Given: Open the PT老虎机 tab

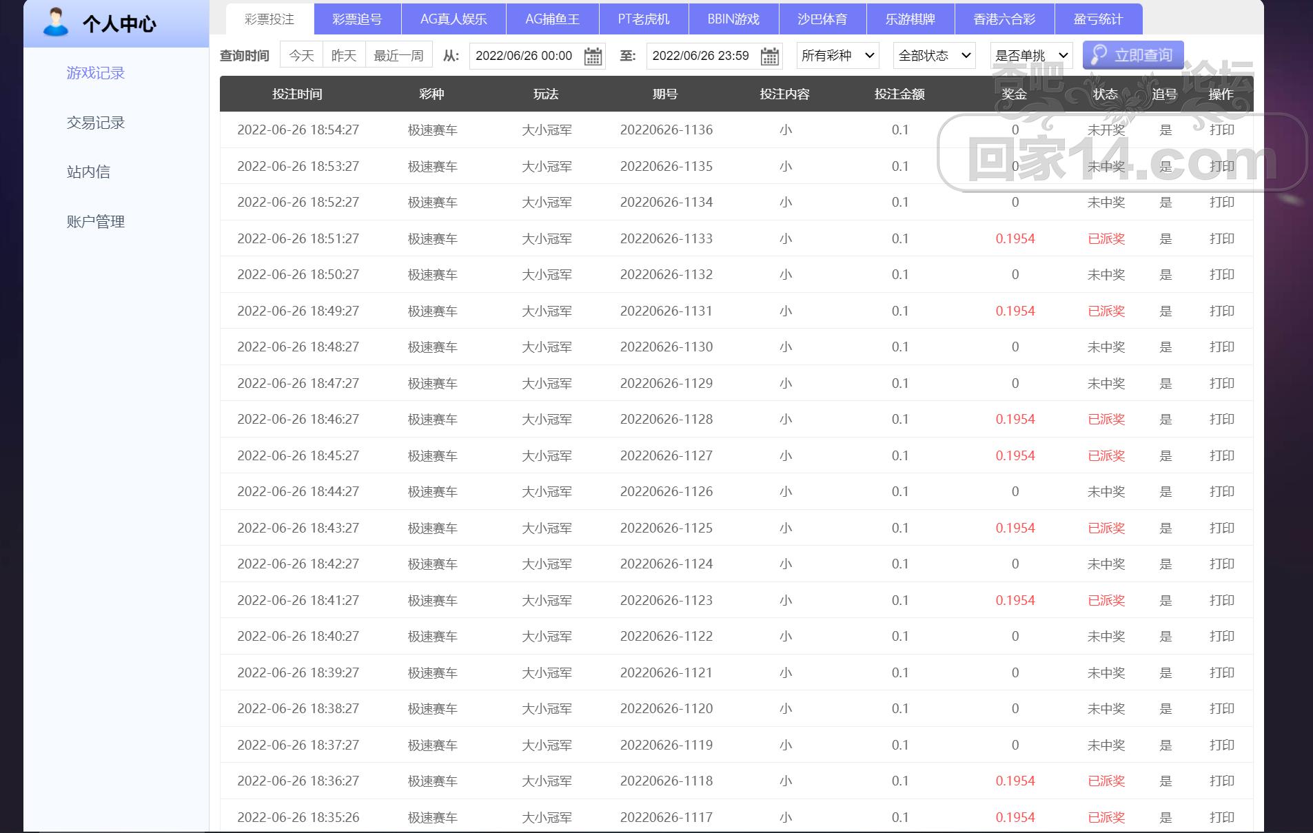Looking at the screenshot, I should tap(644, 19).
